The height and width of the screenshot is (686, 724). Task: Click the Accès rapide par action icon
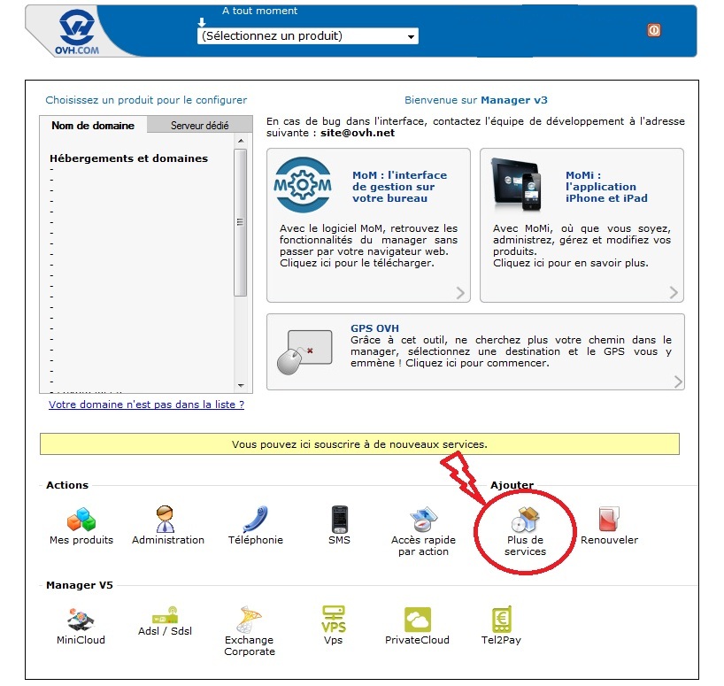[x=423, y=520]
